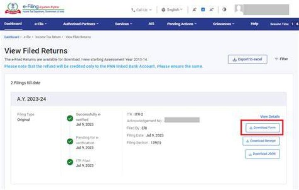Click the Dashboard breadcrumb link

click(x=12, y=37)
